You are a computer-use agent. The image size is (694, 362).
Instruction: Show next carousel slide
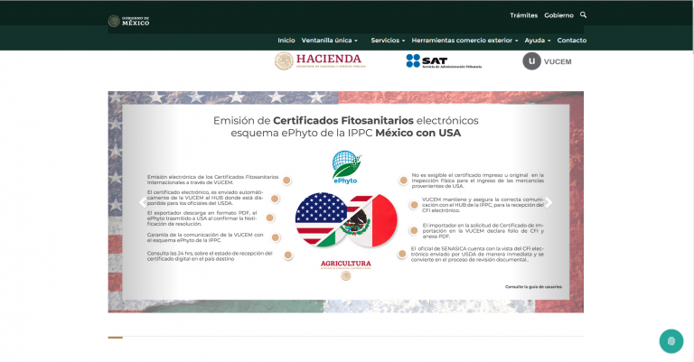[x=549, y=202]
